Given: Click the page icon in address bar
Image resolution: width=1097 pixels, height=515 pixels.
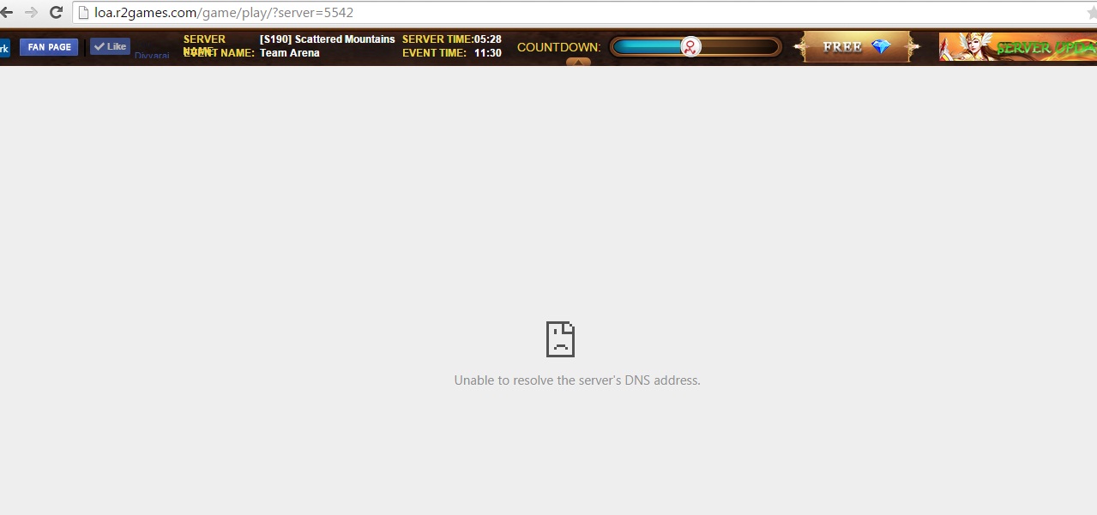Looking at the screenshot, I should [x=83, y=13].
